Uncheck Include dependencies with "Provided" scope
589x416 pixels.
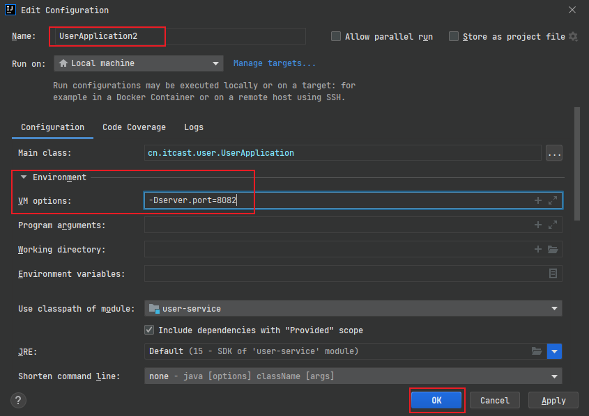pyautogui.click(x=149, y=330)
